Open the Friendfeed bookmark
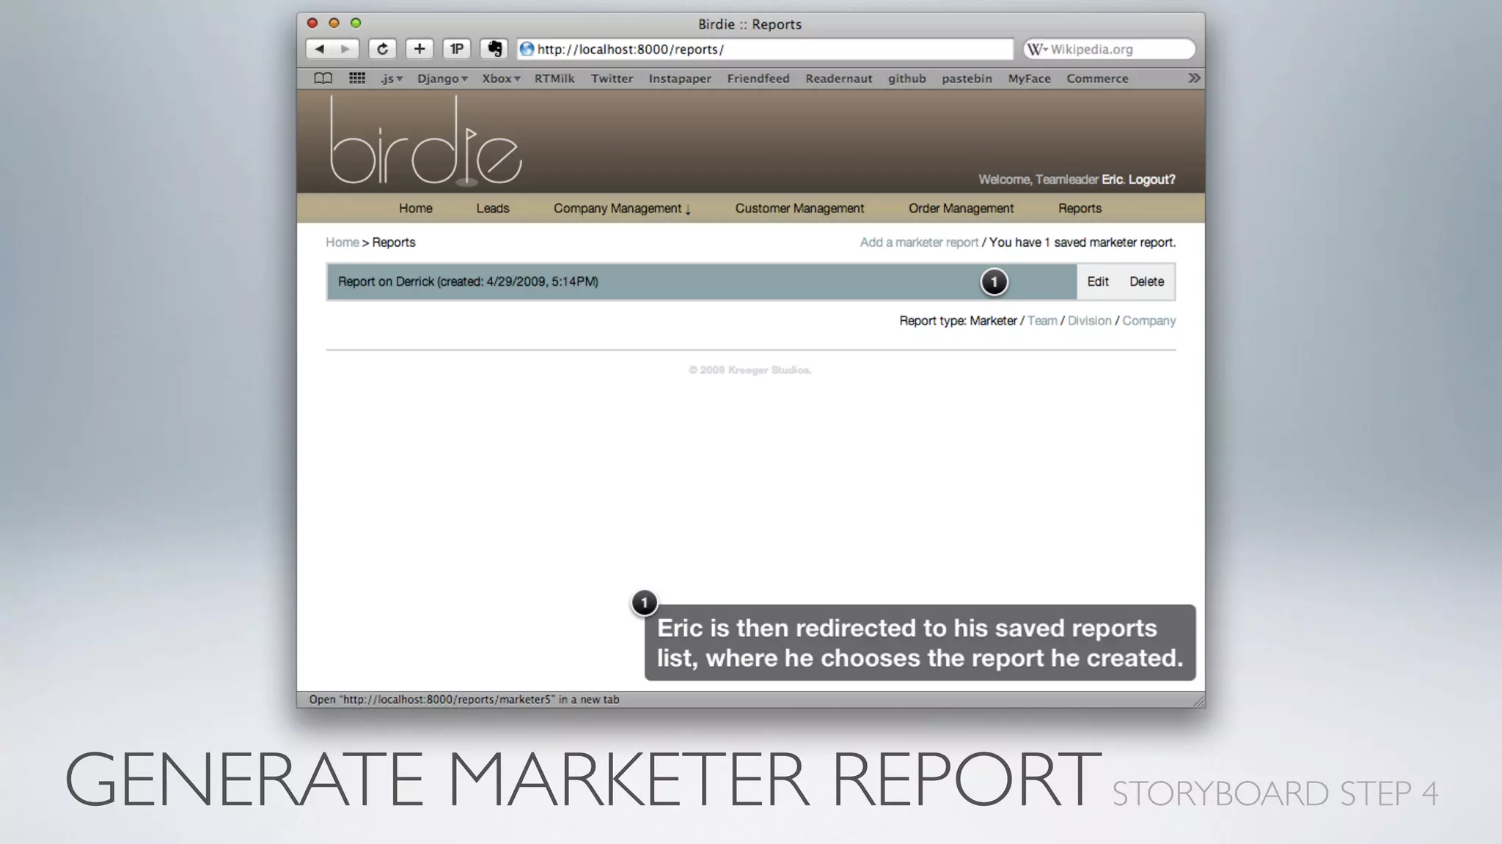 tap(758, 78)
